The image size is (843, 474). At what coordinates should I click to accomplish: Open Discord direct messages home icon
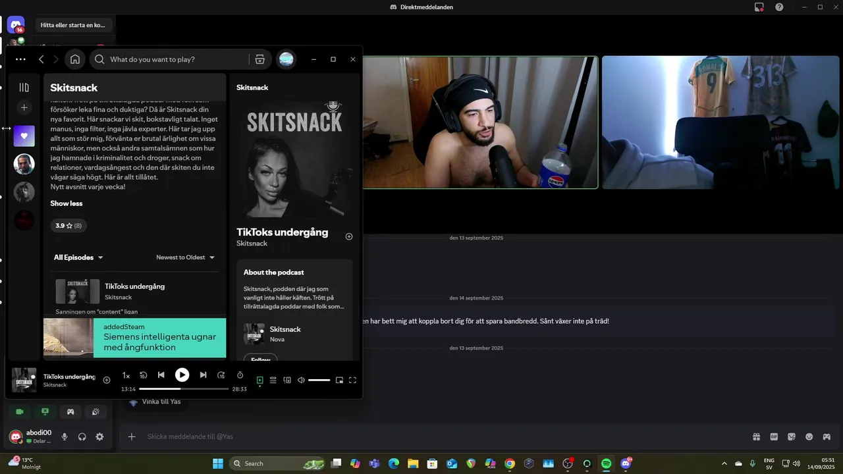click(16, 25)
